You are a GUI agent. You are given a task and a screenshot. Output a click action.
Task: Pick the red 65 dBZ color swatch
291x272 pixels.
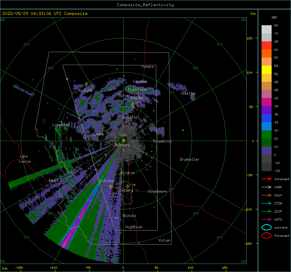click(266, 45)
